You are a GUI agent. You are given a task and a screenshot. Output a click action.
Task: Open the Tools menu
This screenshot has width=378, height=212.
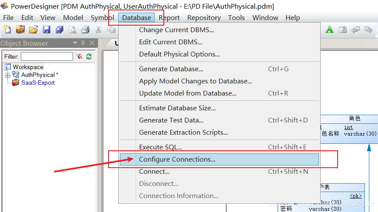tap(236, 18)
